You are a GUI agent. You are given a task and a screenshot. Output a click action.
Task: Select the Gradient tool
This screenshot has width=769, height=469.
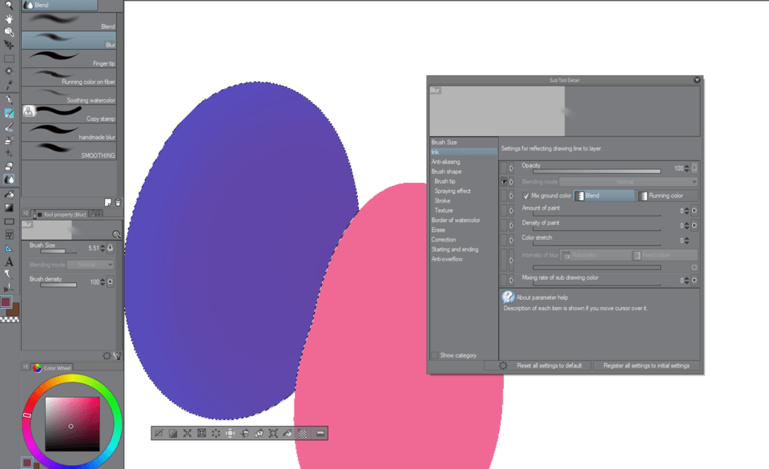coord(9,208)
